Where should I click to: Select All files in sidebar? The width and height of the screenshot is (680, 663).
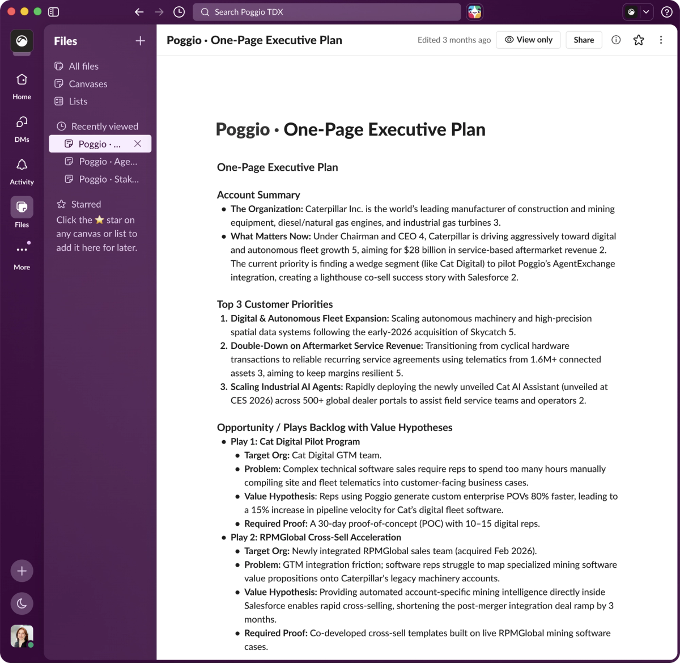pos(84,66)
